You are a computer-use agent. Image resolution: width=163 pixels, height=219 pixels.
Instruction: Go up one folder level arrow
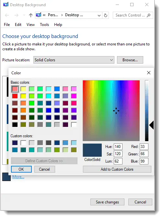(31, 15)
